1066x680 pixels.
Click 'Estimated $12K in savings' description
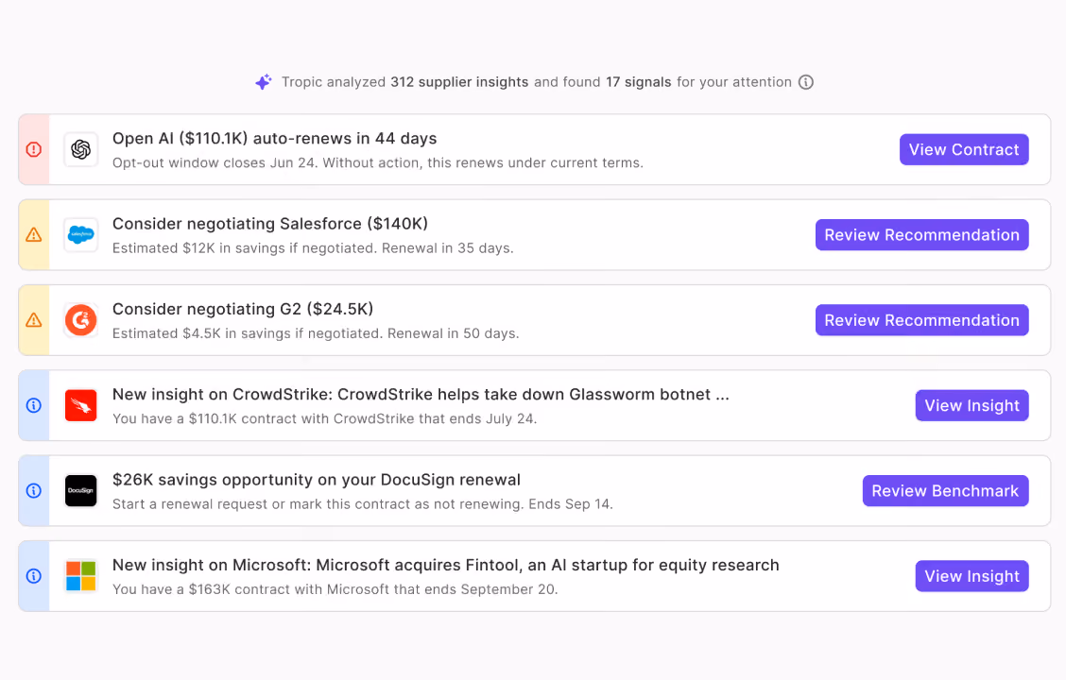[x=313, y=248]
